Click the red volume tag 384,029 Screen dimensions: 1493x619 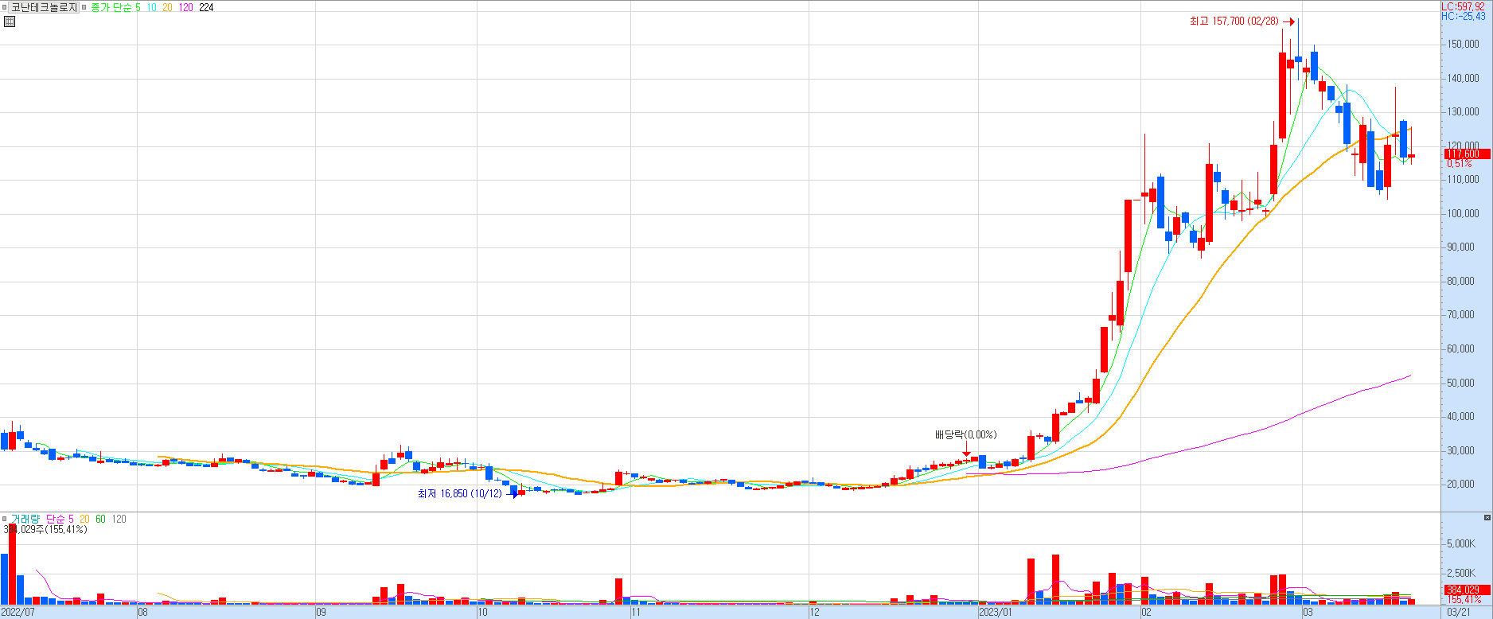pyautogui.click(x=1467, y=590)
